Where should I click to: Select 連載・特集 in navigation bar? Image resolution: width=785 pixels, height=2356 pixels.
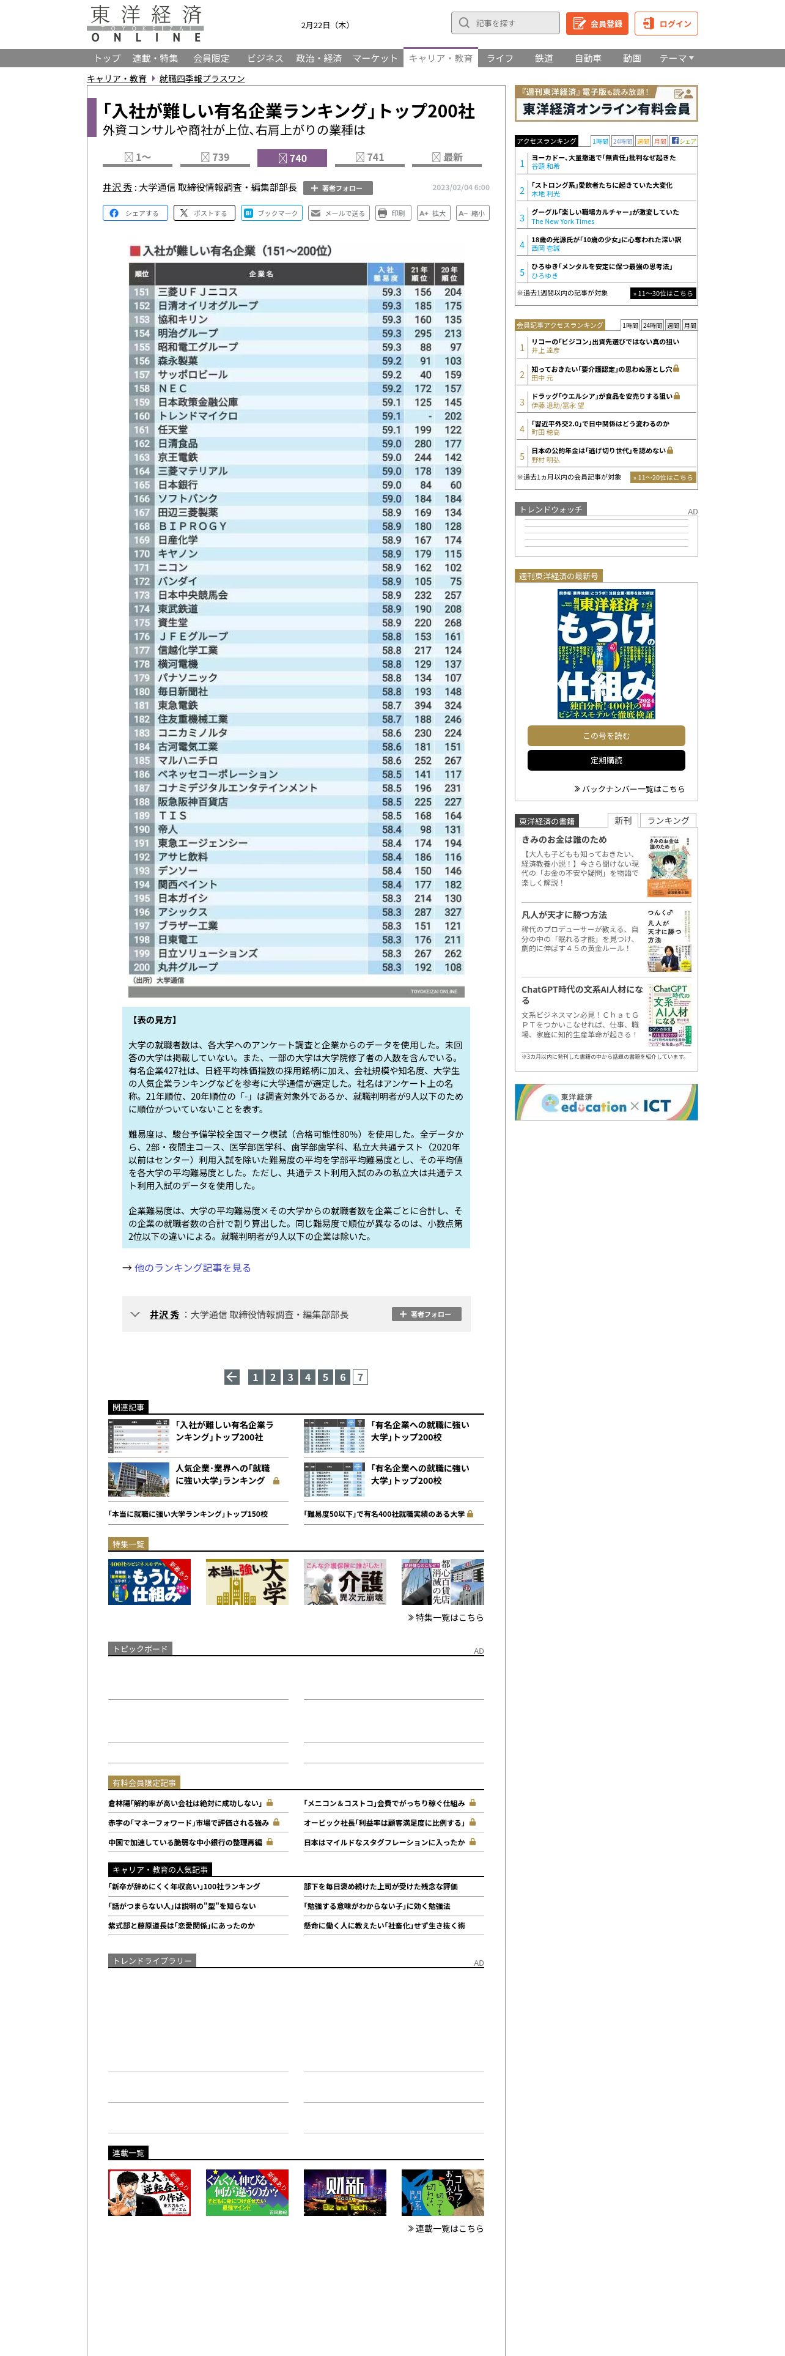pos(155,59)
